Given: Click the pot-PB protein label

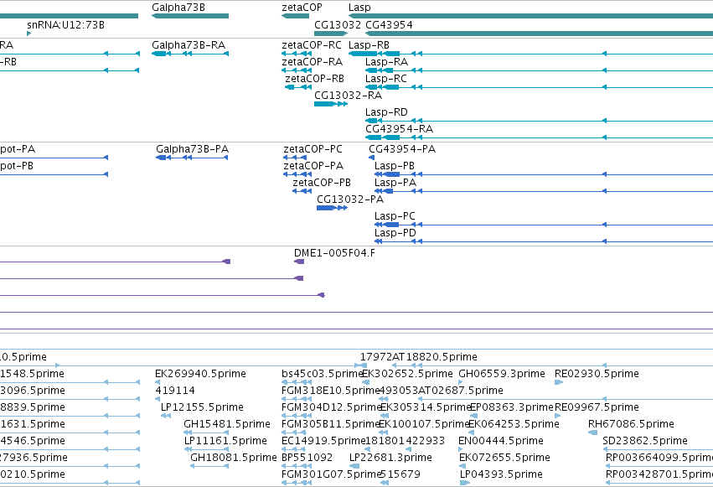Looking at the screenshot, I should pyautogui.click(x=17, y=166).
